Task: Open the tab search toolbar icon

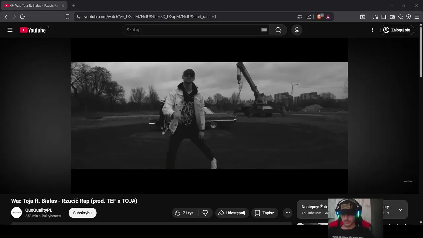Action: point(363,17)
